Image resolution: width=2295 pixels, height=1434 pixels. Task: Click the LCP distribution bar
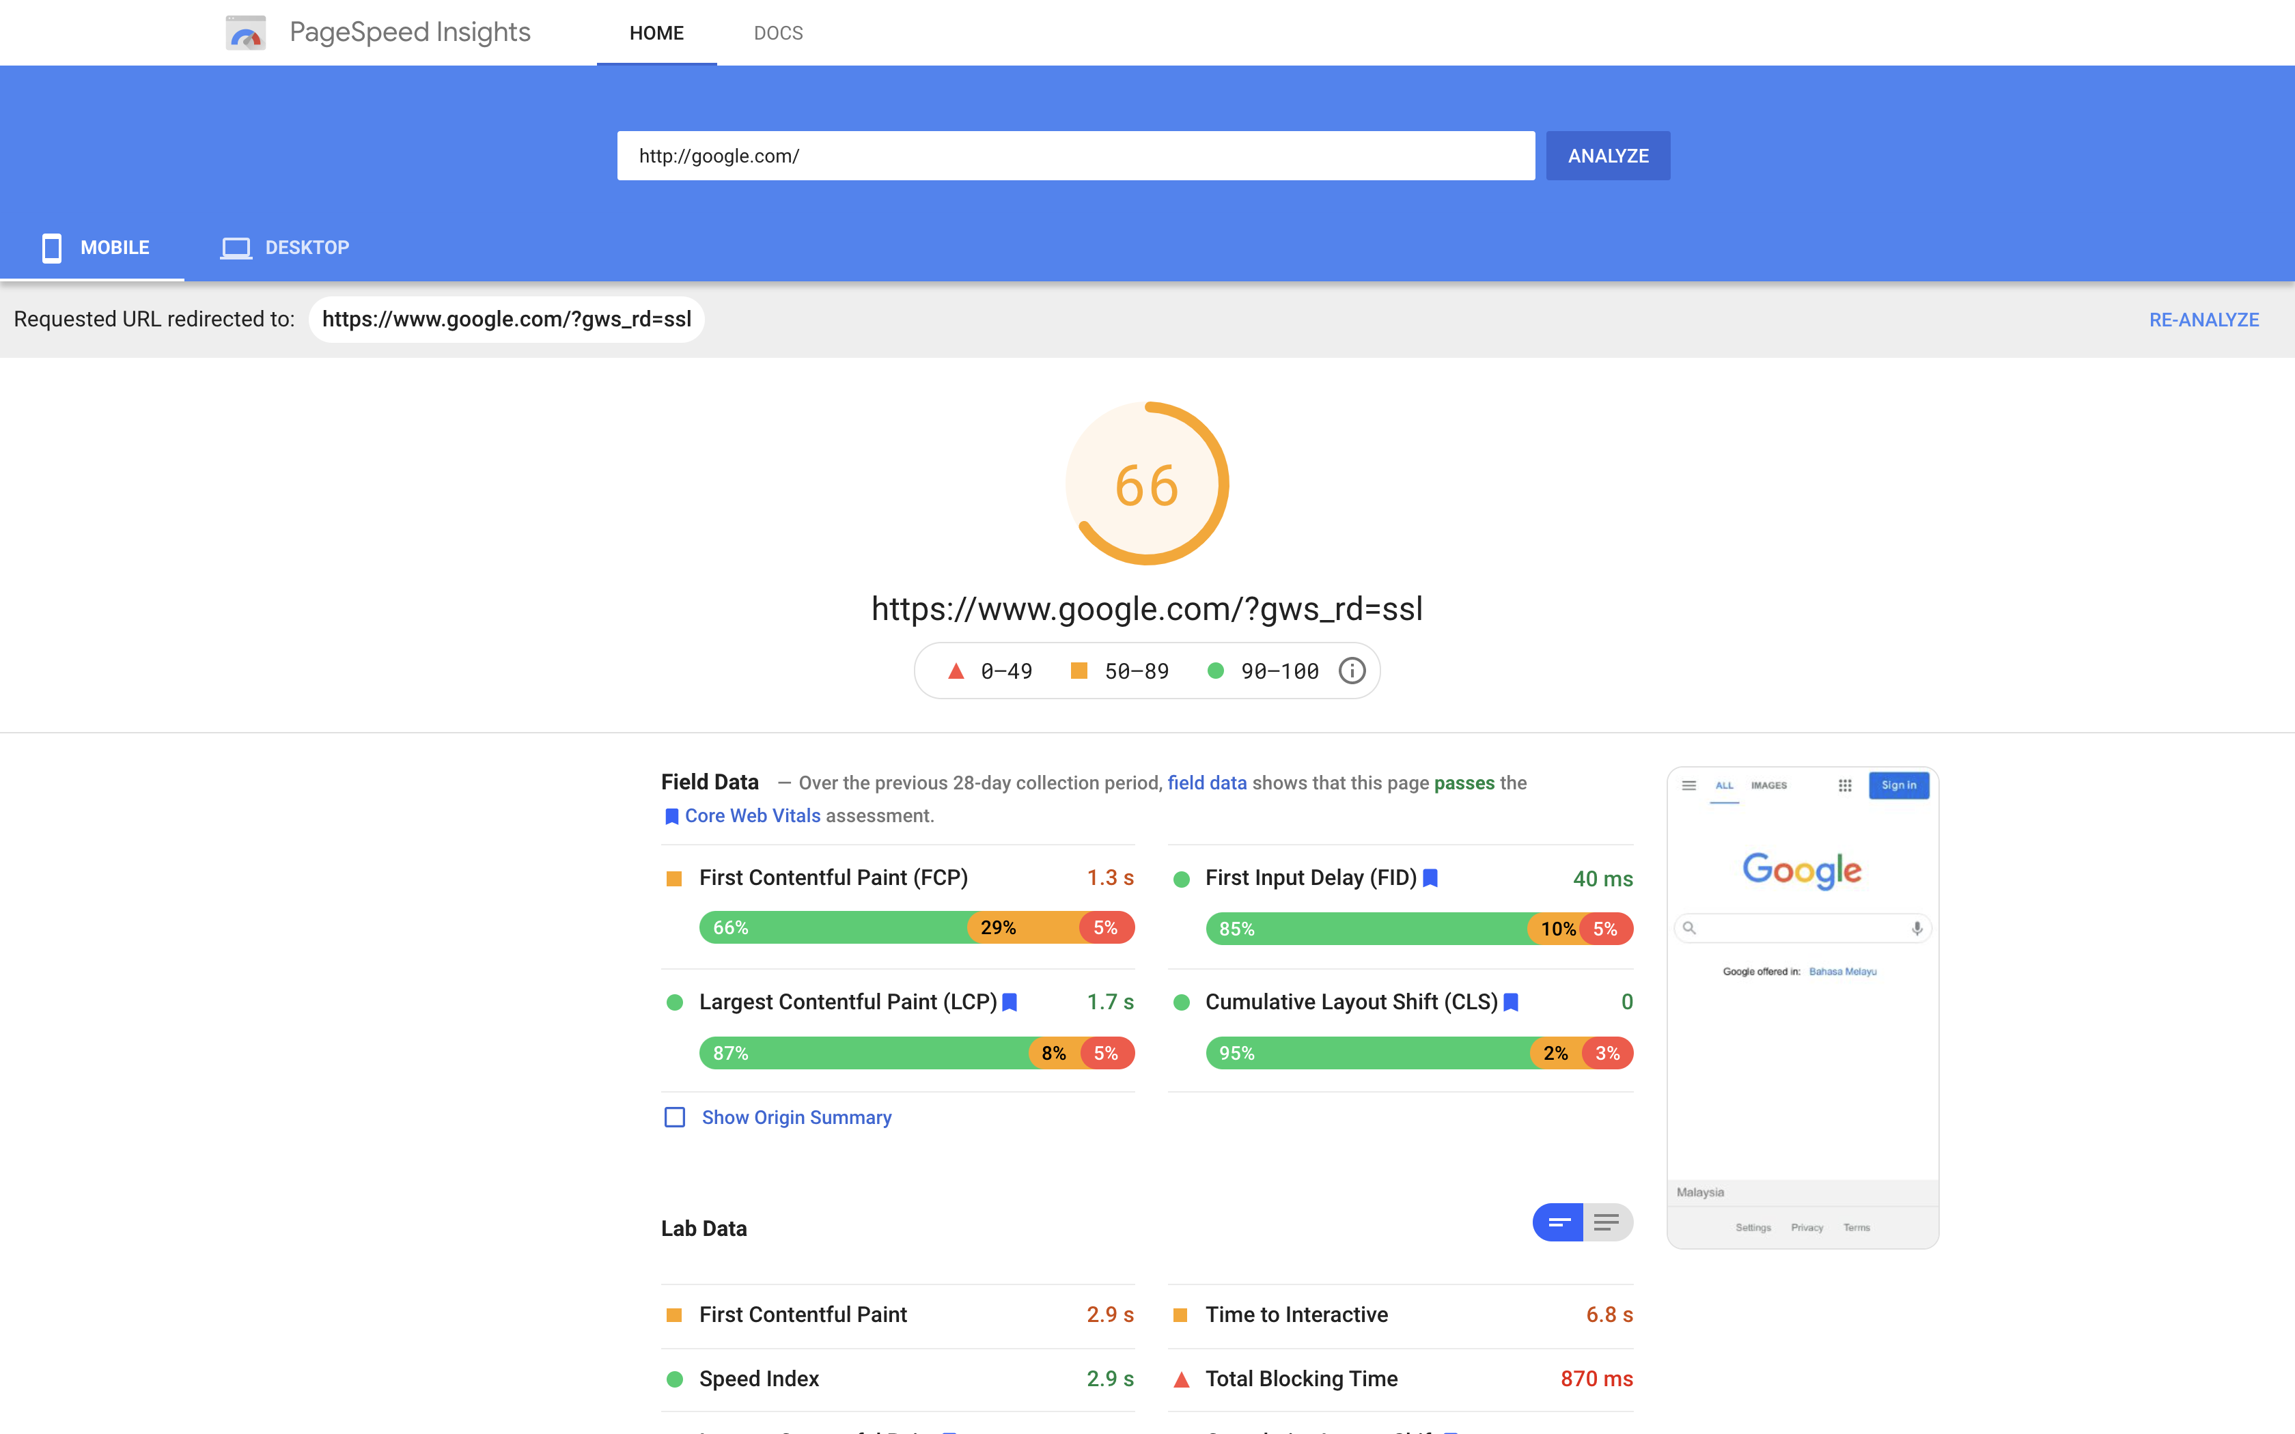(916, 1053)
